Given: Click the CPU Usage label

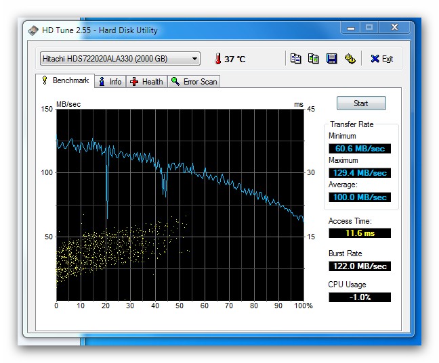Looking at the screenshot, I should tap(347, 285).
